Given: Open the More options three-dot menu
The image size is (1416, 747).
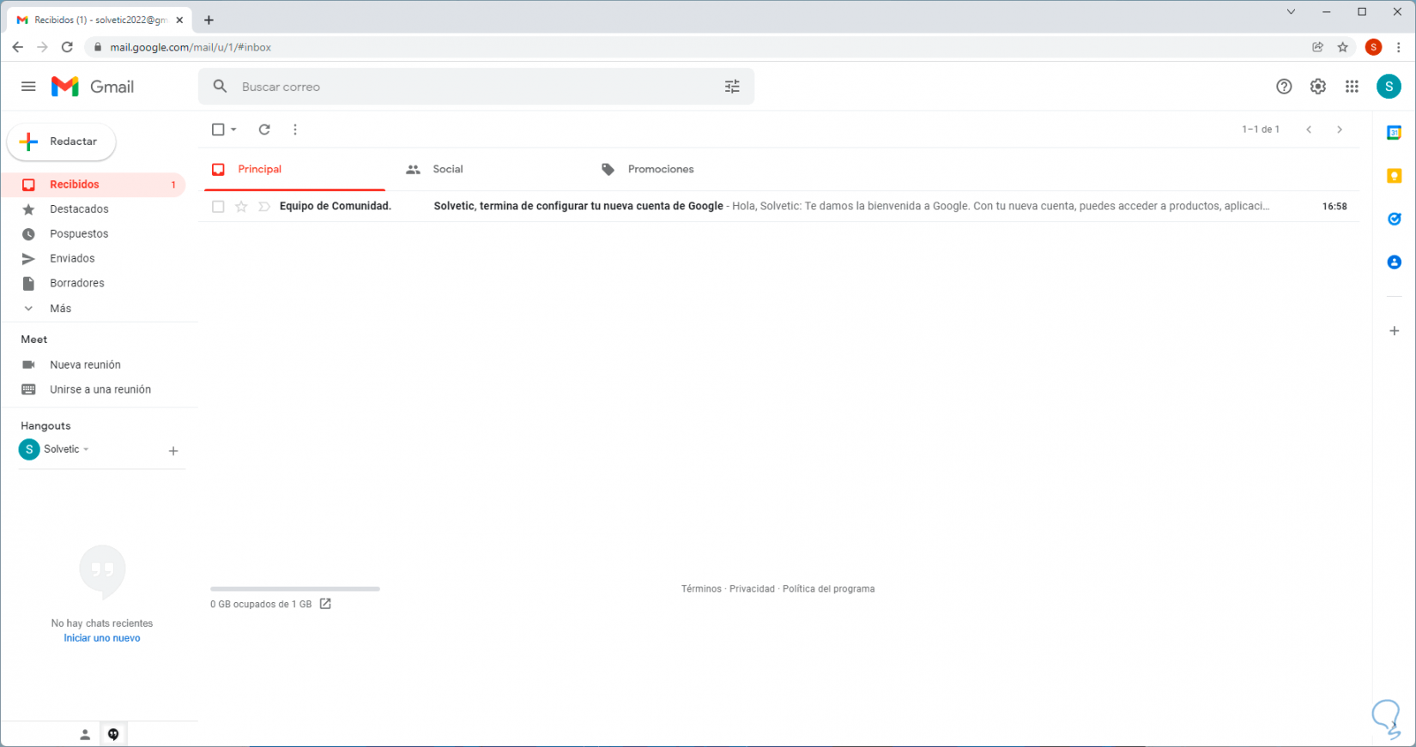Looking at the screenshot, I should pos(295,130).
